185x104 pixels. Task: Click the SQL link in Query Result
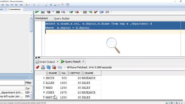(60, 67)
